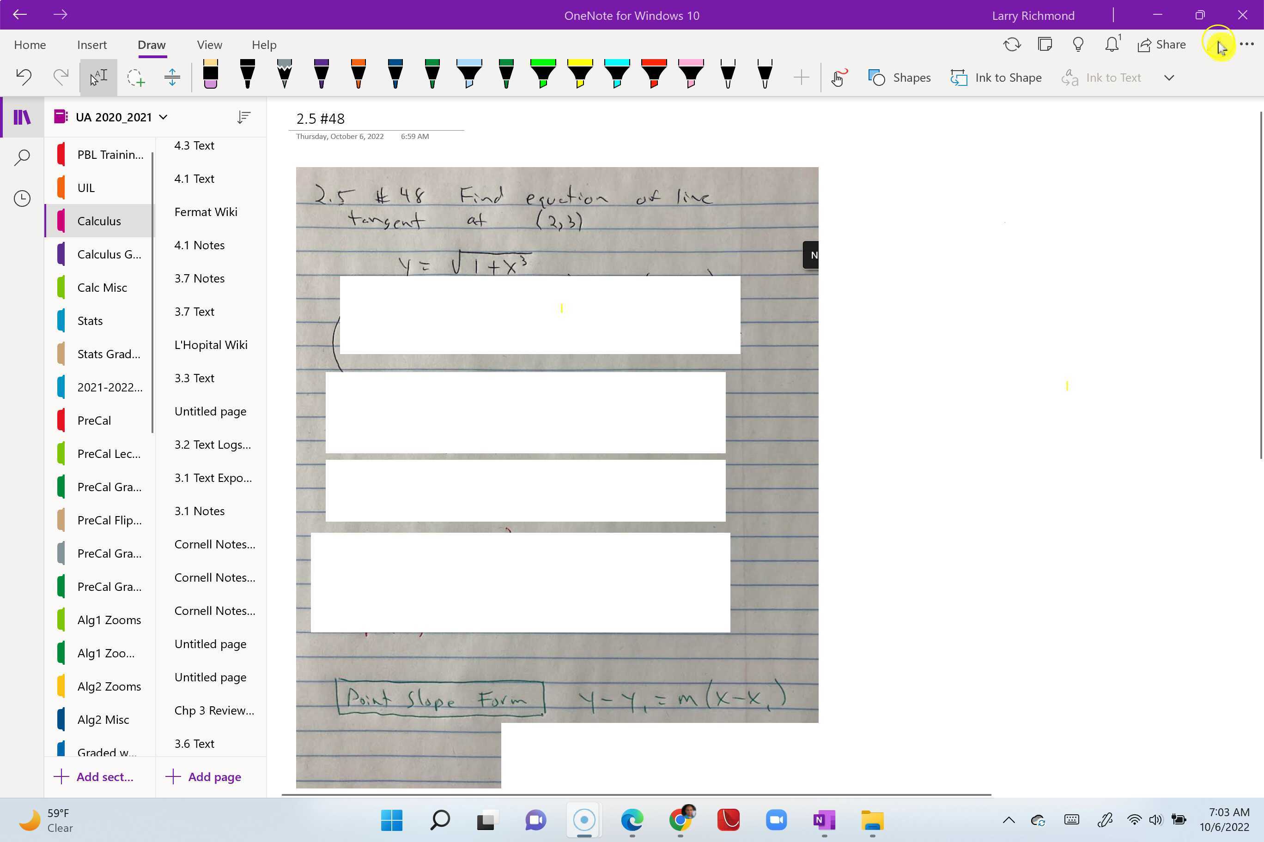This screenshot has width=1264, height=842.
Task: Open the Calculus section
Action: 99,221
